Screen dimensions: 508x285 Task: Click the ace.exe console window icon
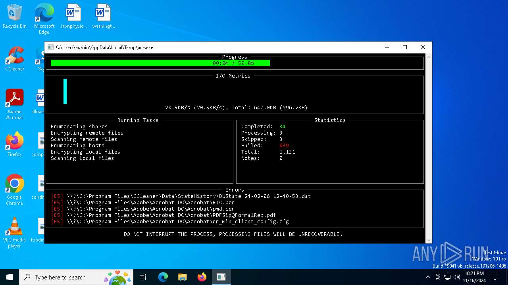pyautogui.click(x=50, y=47)
